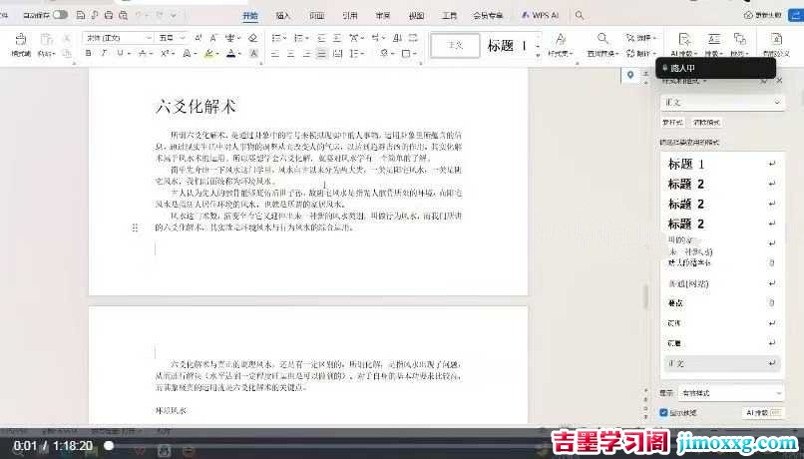Viewport: 804px width, 459px height.
Task: Click the Underline U icon
Action: [x=120, y=53]
